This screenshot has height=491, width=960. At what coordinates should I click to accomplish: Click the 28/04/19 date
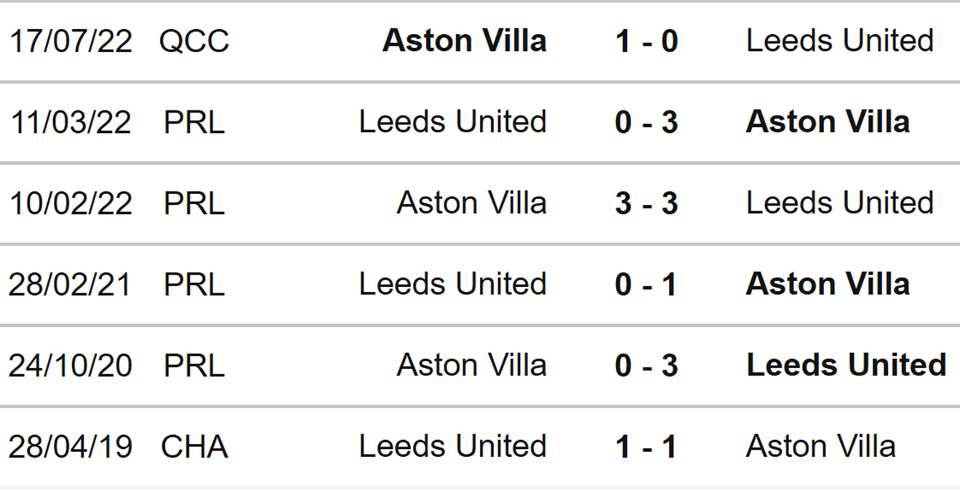point(71,447)
